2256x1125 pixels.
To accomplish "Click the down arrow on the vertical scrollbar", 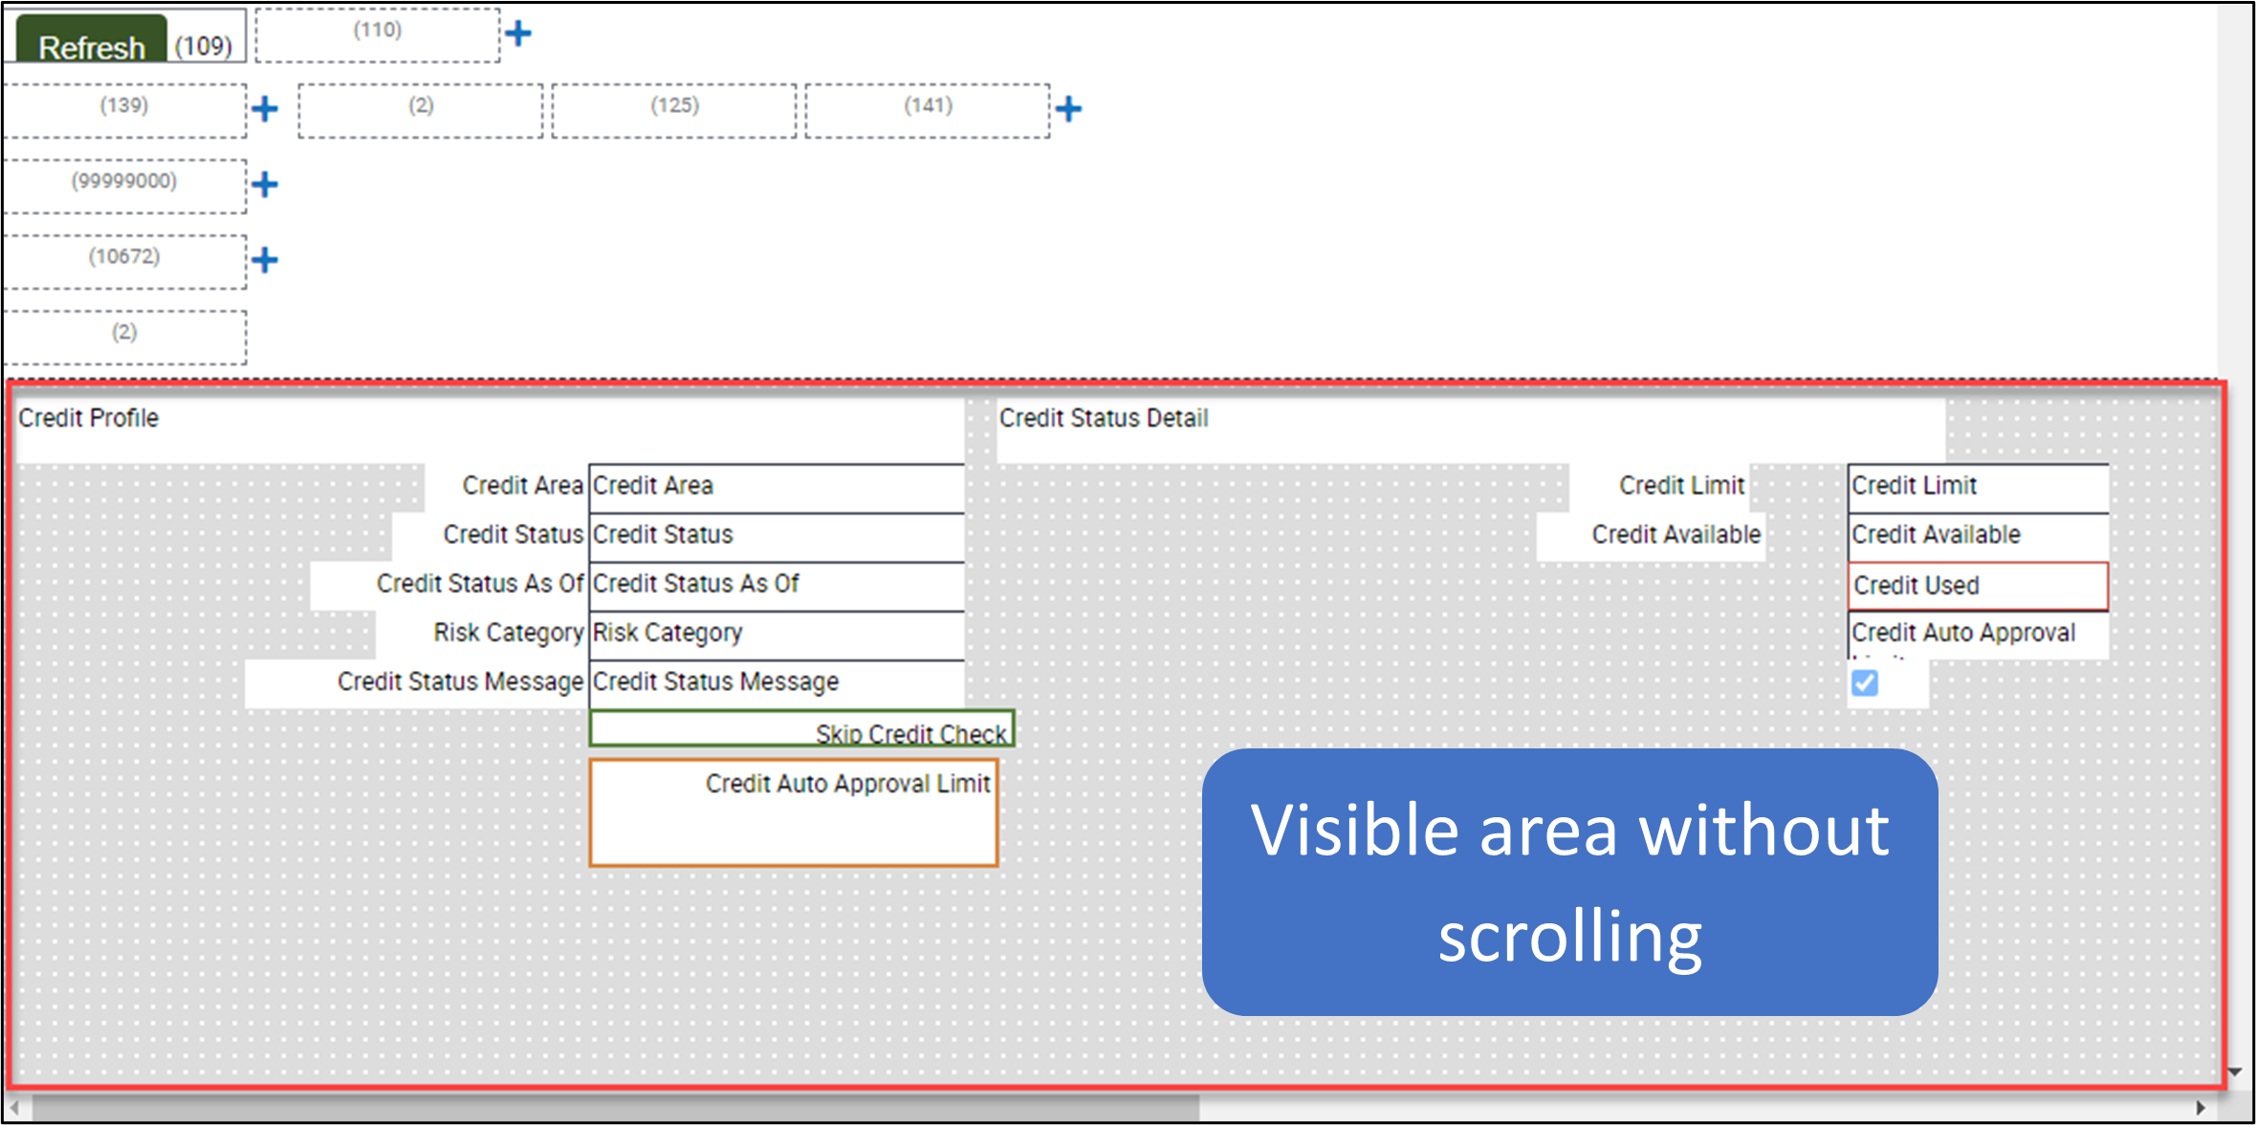I will pos(2235,1071).
